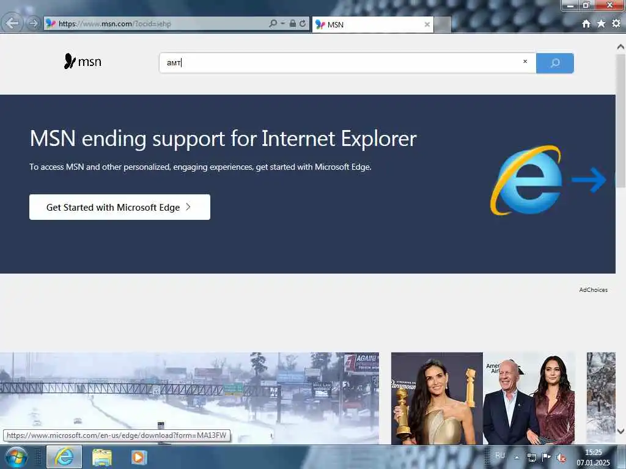Viewport: 626px width, 469px height.
Task: Open Favorites star icon
Action: click(601, 24)
